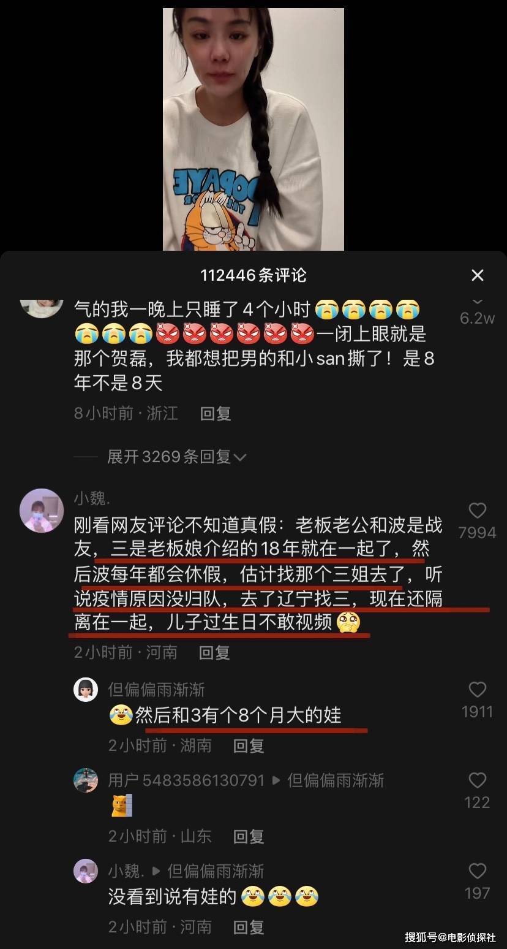
Task: Reply to the 山东 user's comment
Action: pos(249,836)
